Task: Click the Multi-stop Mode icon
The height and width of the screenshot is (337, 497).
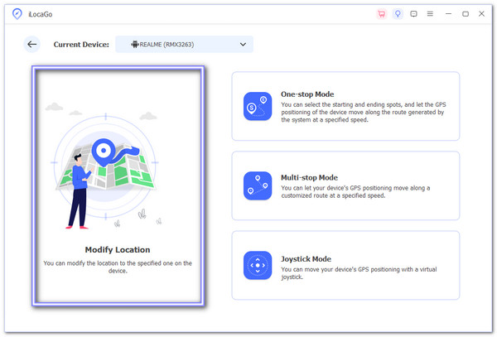Action: pos(258,185)
